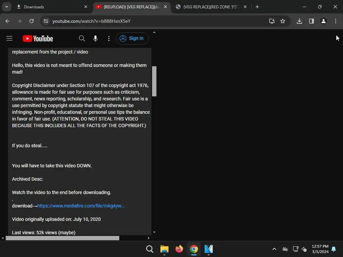
Task: Open YouTube guide hamburger menu
Action: [x=9, y=38]
